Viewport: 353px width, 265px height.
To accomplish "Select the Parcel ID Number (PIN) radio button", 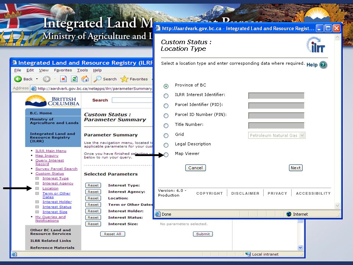I will click(x=166, y=116).
